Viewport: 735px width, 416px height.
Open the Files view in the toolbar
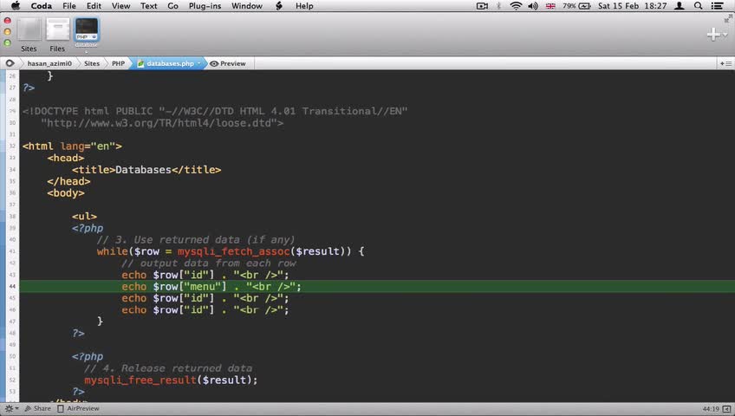57,36
